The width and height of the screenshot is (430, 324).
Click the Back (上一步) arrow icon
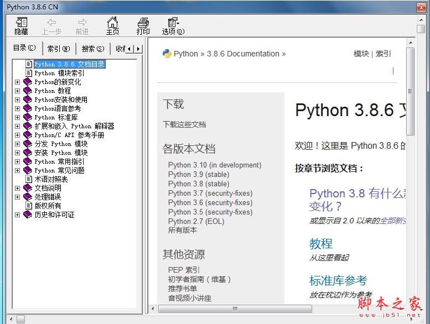click(x=51, y=22)
